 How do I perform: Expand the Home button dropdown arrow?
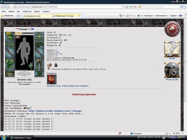[x=124, y=16]
